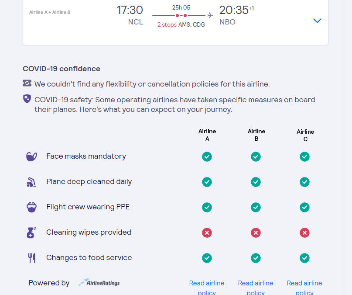This screenshot has width=352, height=295.
Task: Click the face mask icon
Action: 32,156
